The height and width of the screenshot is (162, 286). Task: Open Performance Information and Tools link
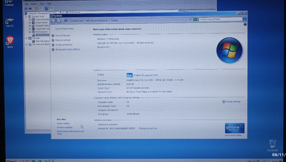click(x=70, y=132)
